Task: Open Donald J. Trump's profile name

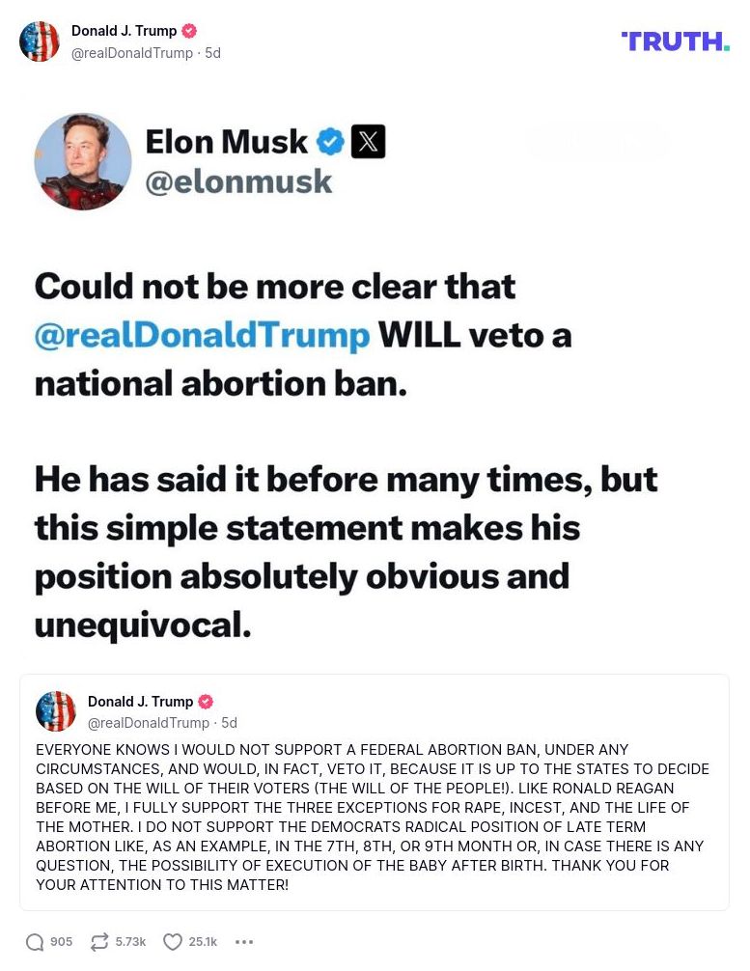Action: click(124, 30)
